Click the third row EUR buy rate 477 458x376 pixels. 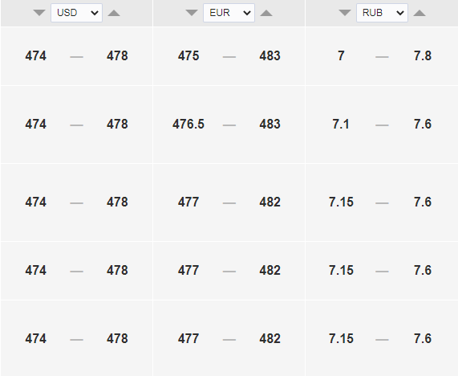[x=188, y=202]
